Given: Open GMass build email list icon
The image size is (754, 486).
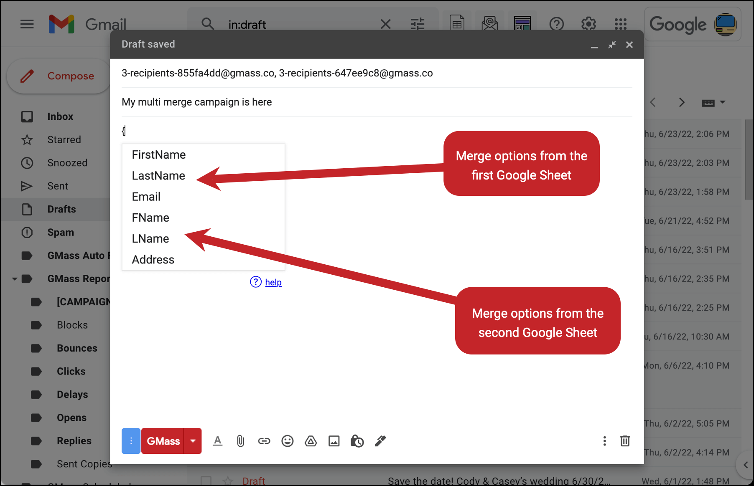Looking at the screenshot, I should tap(489, 24).
